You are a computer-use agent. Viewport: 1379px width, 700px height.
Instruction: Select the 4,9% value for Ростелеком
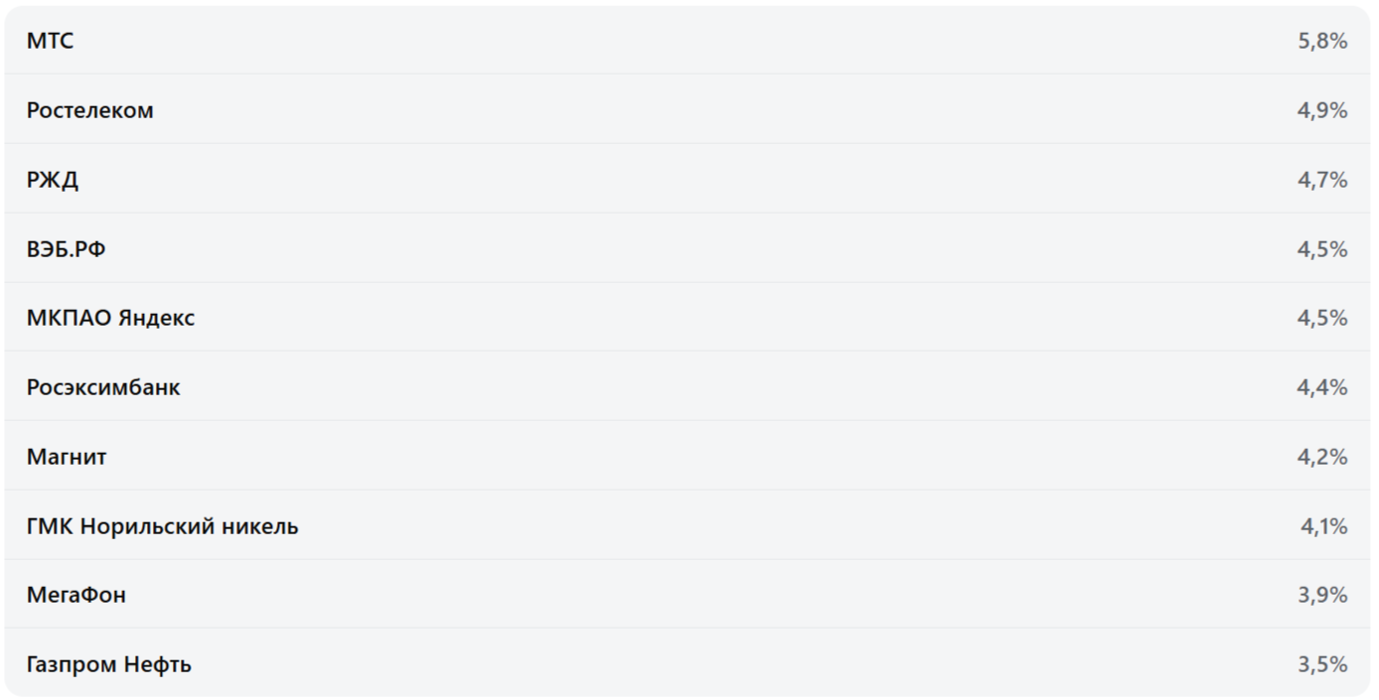(1322, 110)
